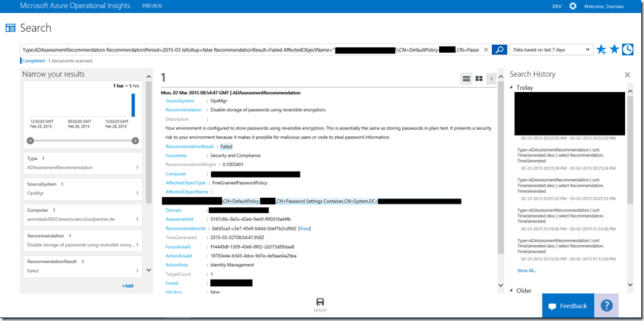Click the magnifier search button
This screenshot has height=321, width=644.
tap(498, 49)
